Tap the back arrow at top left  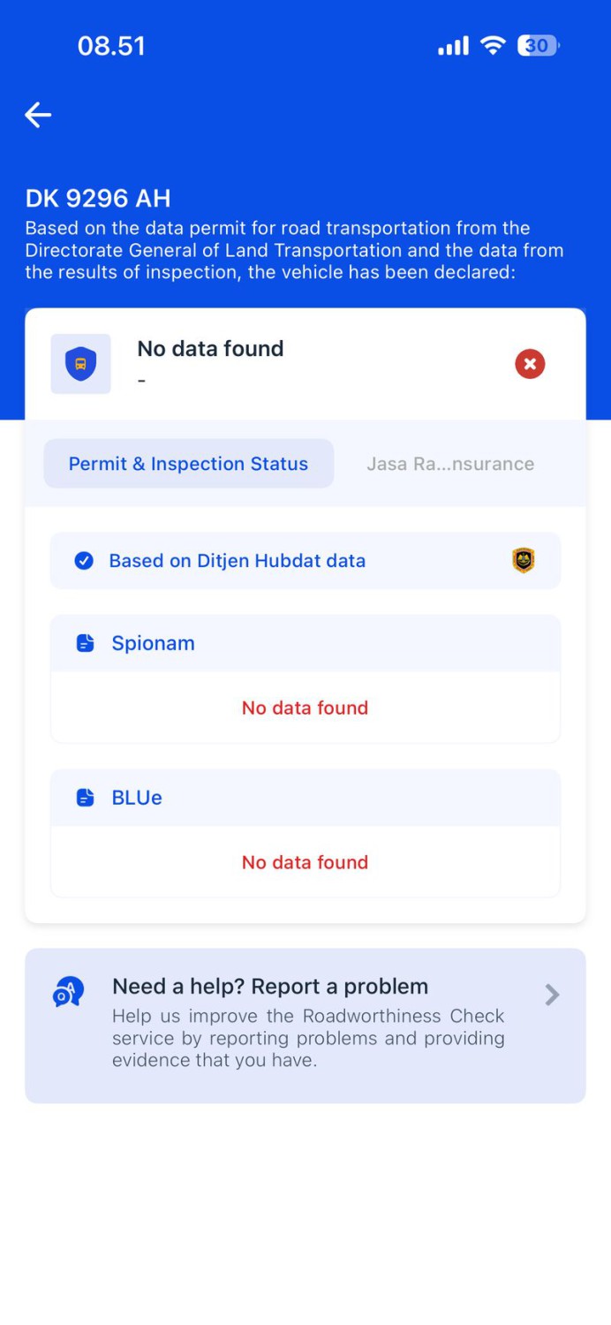(37, 115)
